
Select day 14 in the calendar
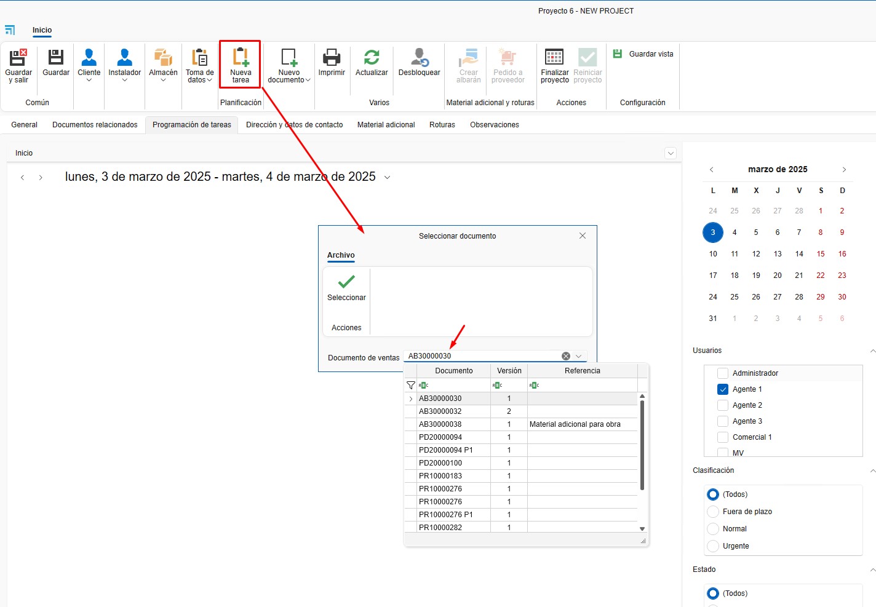coord(799,254)
